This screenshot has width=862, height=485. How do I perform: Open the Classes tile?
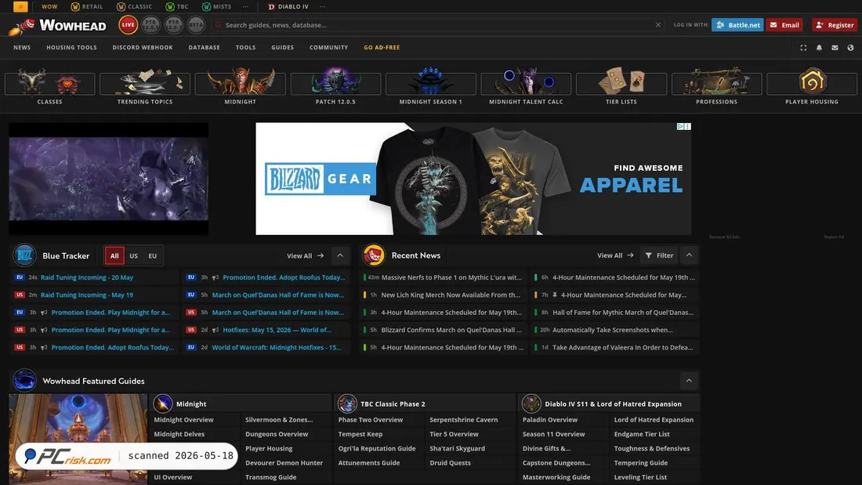click(49, 85)
